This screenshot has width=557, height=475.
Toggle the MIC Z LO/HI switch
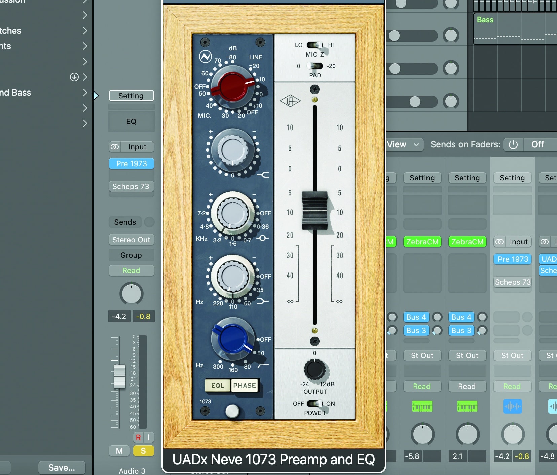(x=314, y=45)
